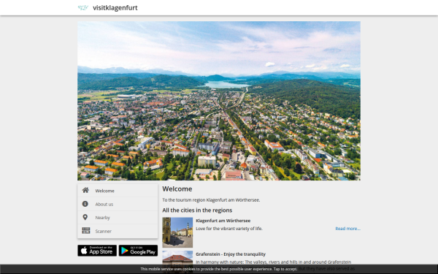
Task: Click the visitklagenfurt logo icon
Action: coord(83,8)
